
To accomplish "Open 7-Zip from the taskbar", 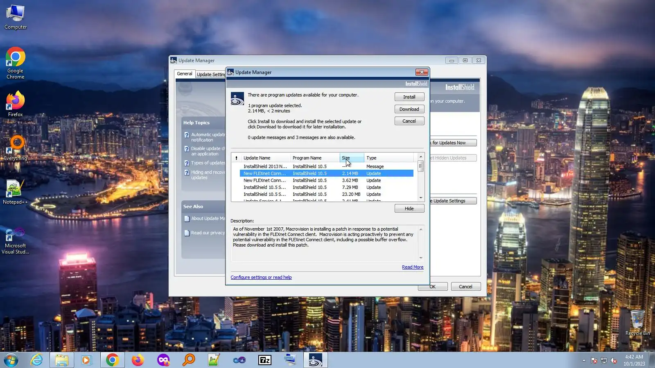I will 265,360.
